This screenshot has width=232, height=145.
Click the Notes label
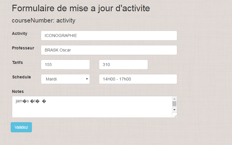[x=18, y=91]
